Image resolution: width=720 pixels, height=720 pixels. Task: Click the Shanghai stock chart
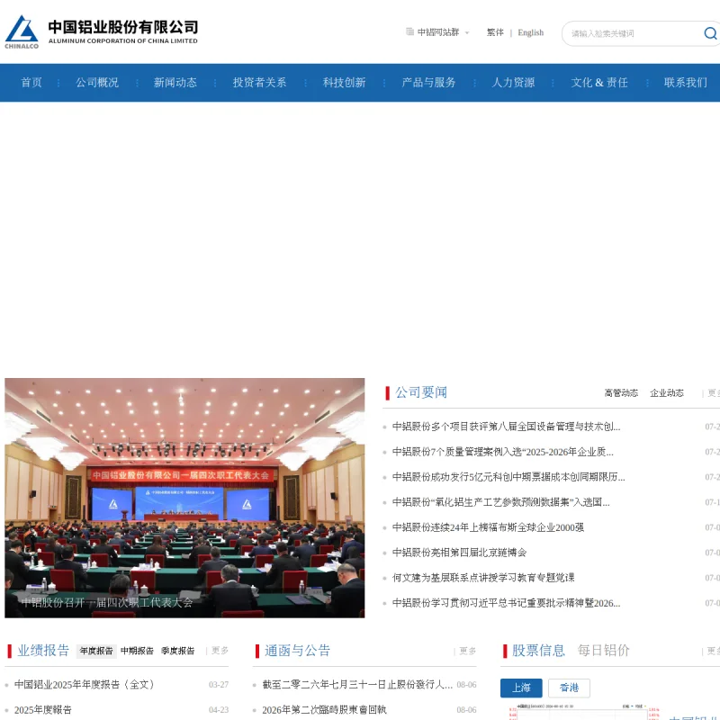click(584, 712)
